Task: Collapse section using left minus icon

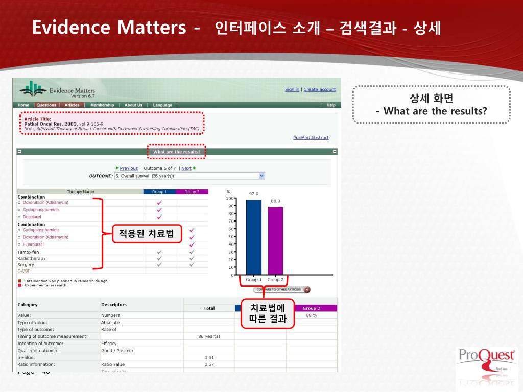Action: pyautogui.click(x=19, y=151)
